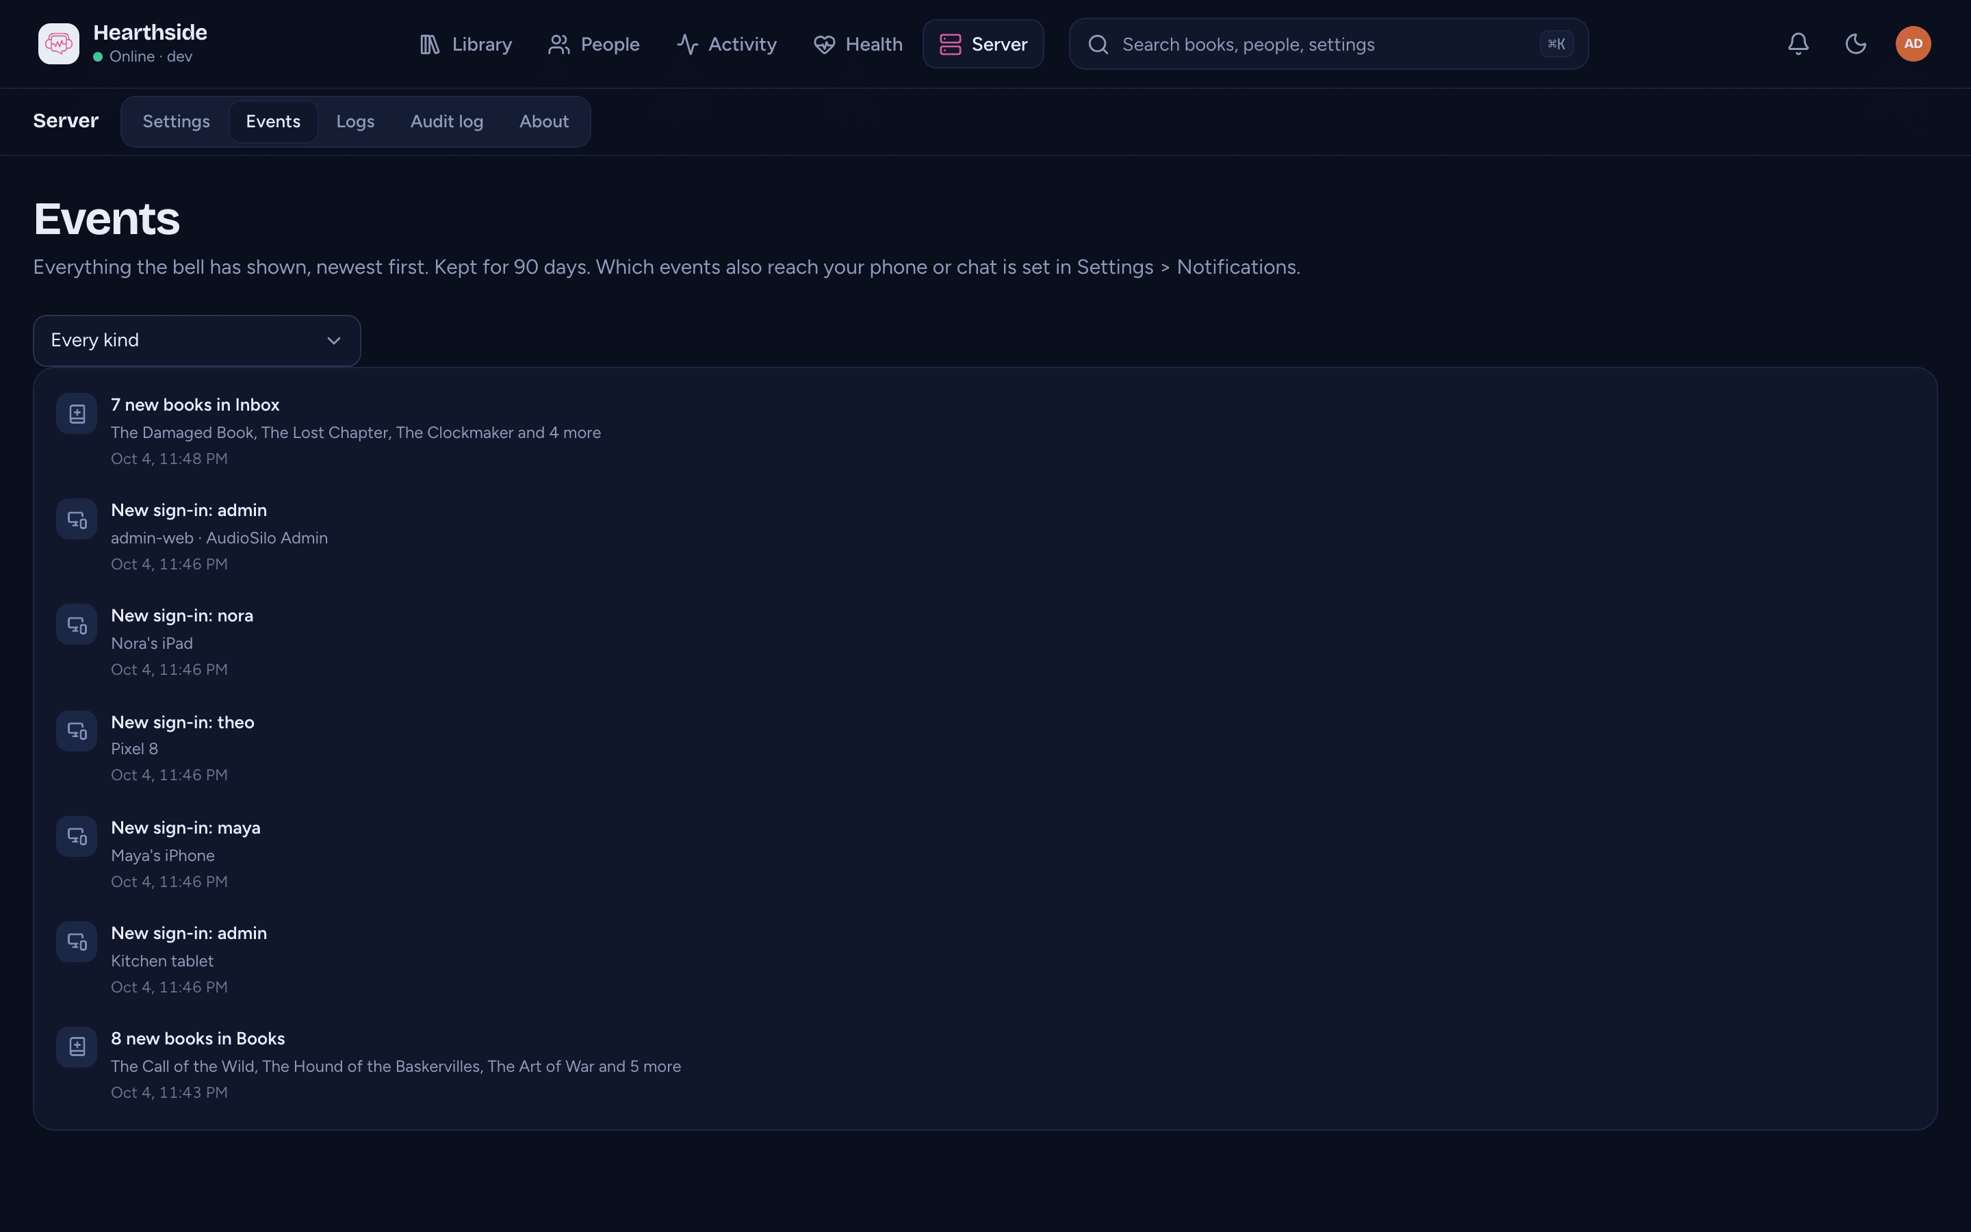Click the ⌘K shortcut badge

pyautogui.click(x=1556, y=44)
